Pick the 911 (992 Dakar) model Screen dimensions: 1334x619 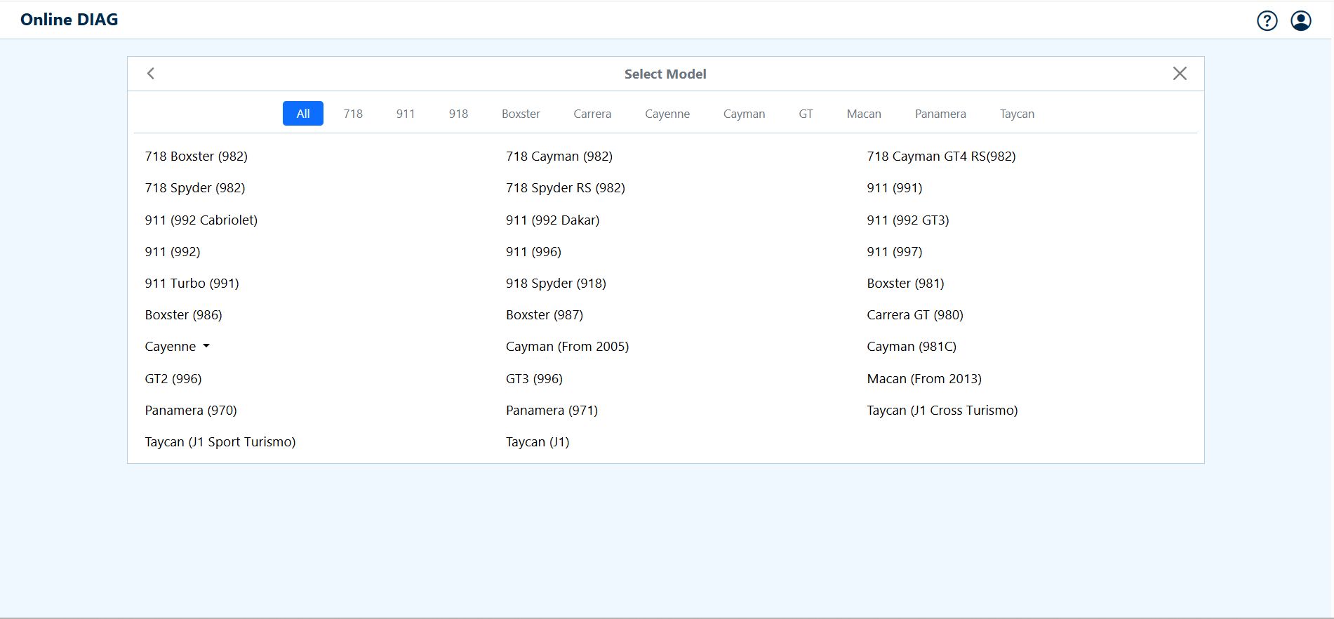552,220
